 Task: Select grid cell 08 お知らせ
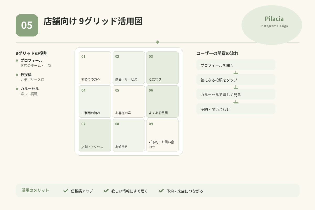coord(129,135)
